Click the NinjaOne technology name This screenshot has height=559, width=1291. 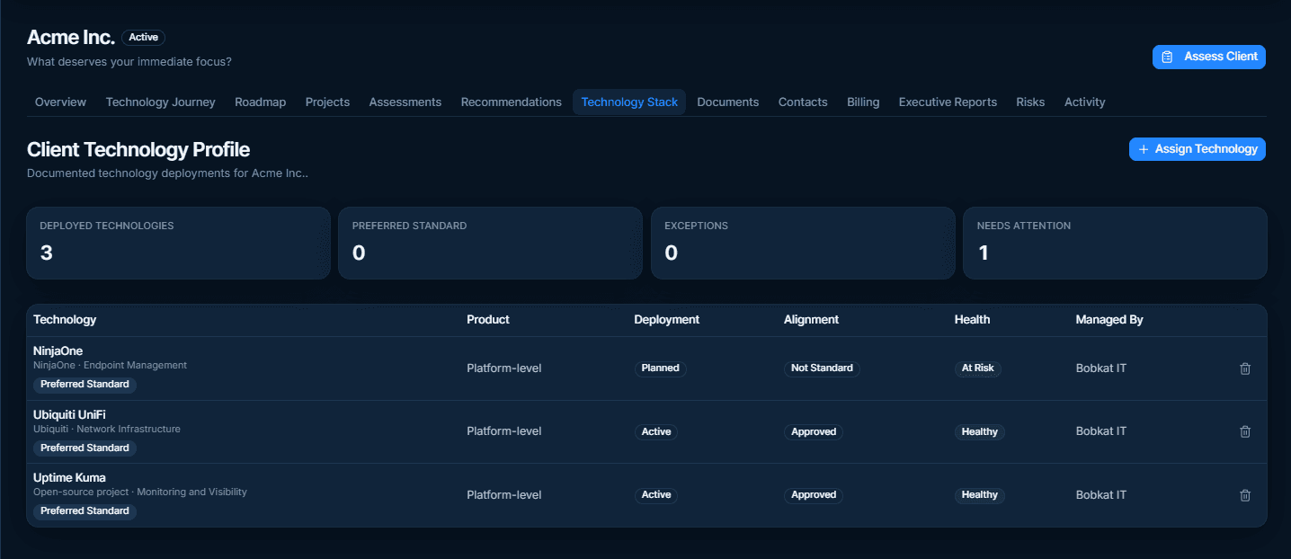click(x=58, y=350)
